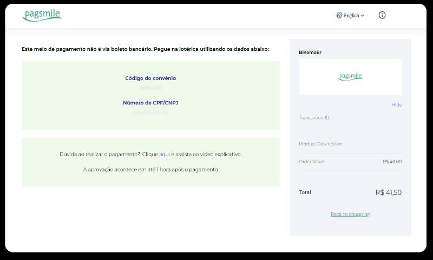Select the blurred CPF/CNPJ number value

[x=150, y=112]
